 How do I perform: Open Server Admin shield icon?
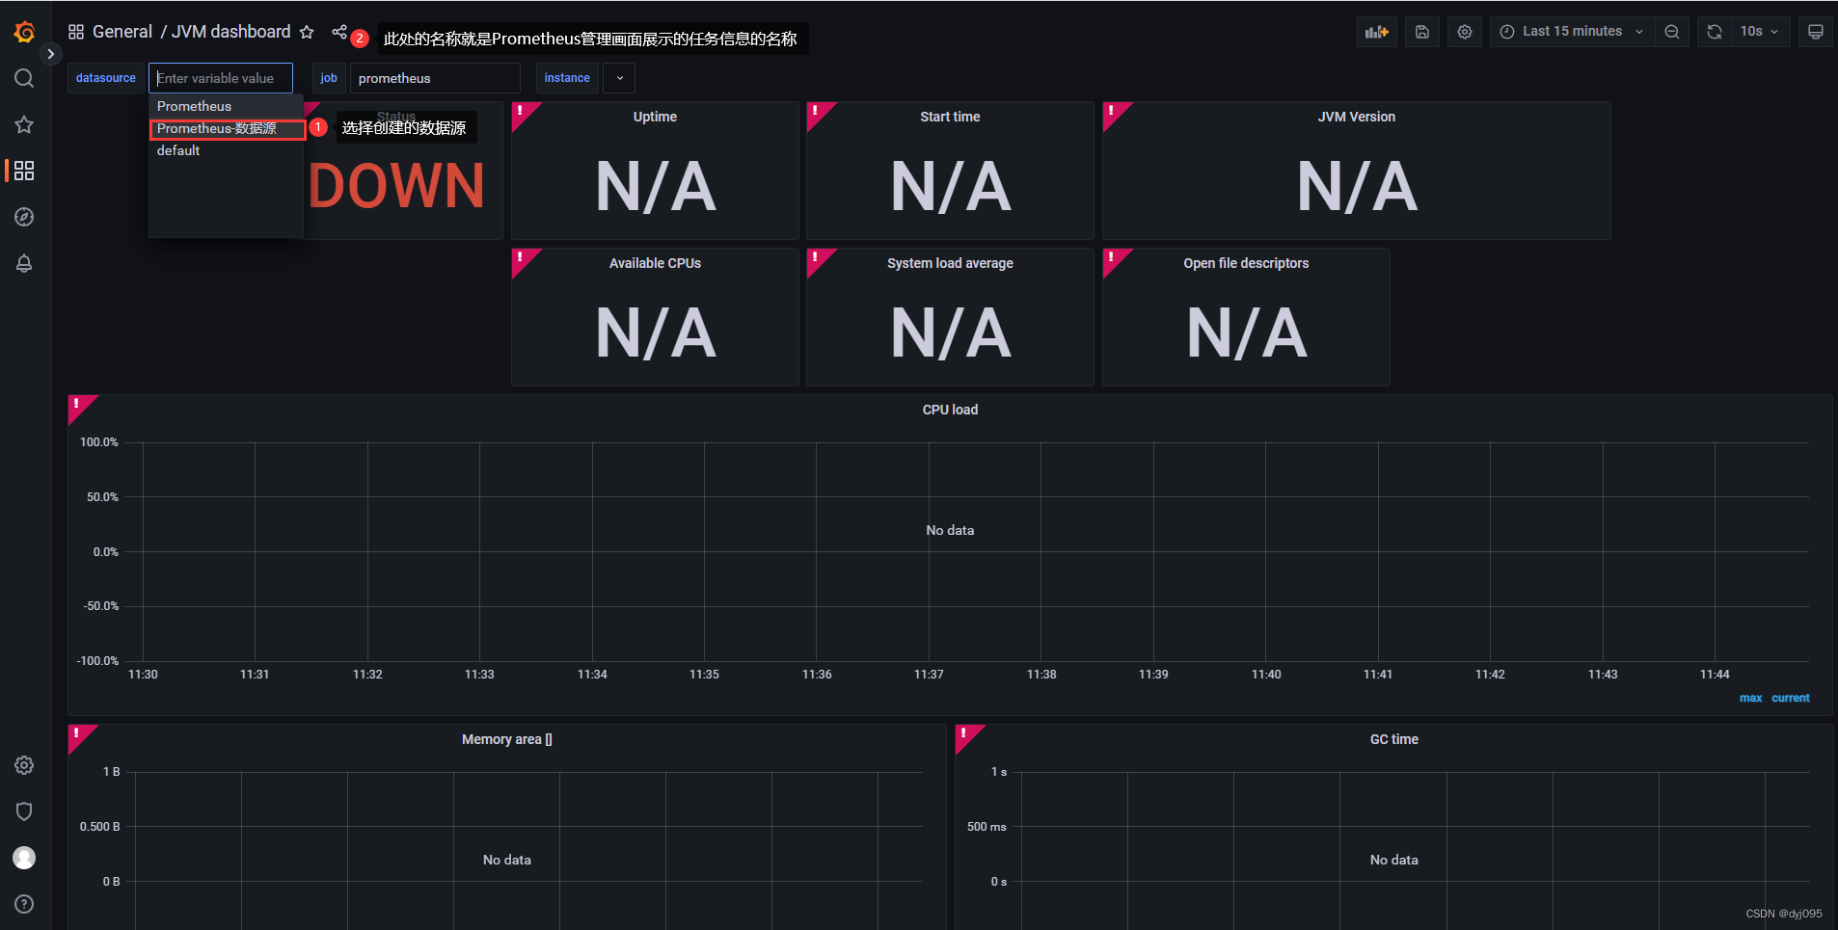[24, 811]
